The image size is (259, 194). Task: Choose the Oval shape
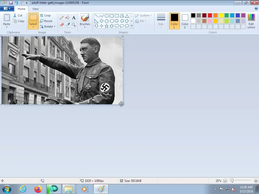click(107, 16)
